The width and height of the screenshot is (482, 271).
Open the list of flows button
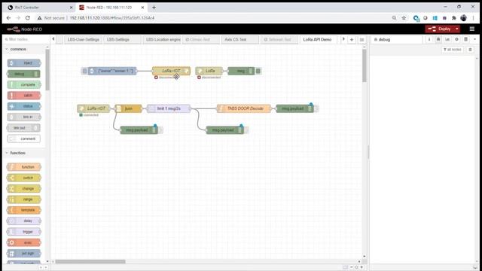click(361, 40)
